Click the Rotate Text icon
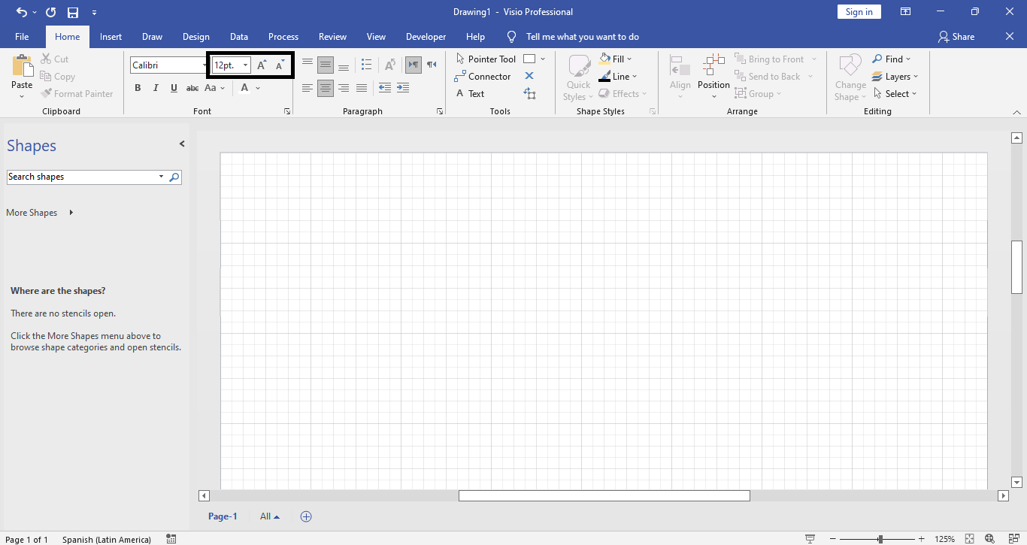 [390, 65]
